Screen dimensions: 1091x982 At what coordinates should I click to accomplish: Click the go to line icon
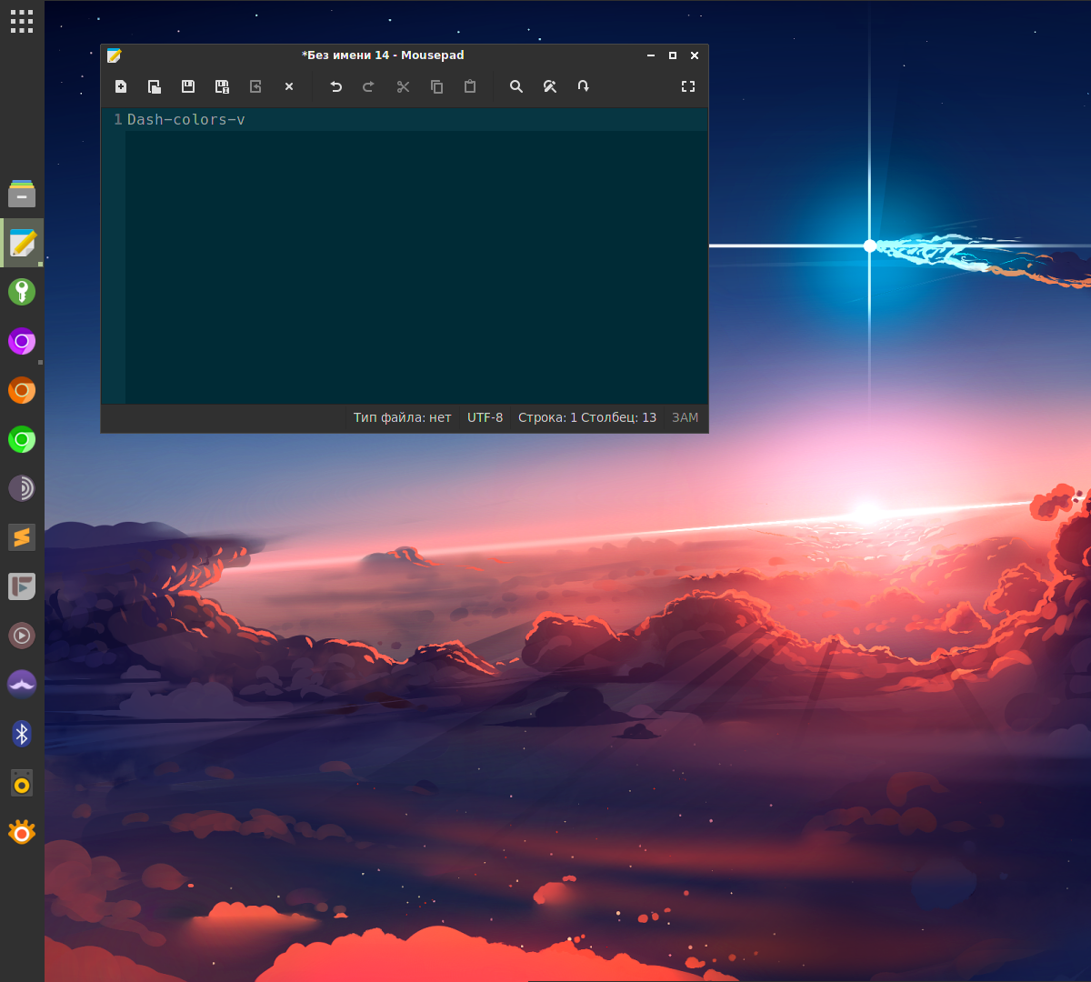pyautogui.click(x=584, y=86)
